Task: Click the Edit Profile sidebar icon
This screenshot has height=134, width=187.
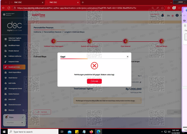Action: (6, 83)
